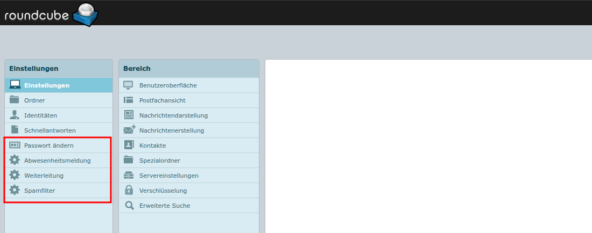Click the gear icon next to Abwesenheitsmeldung
The image size is (592, 233).
pyautogui.click(x=15, y=160)
